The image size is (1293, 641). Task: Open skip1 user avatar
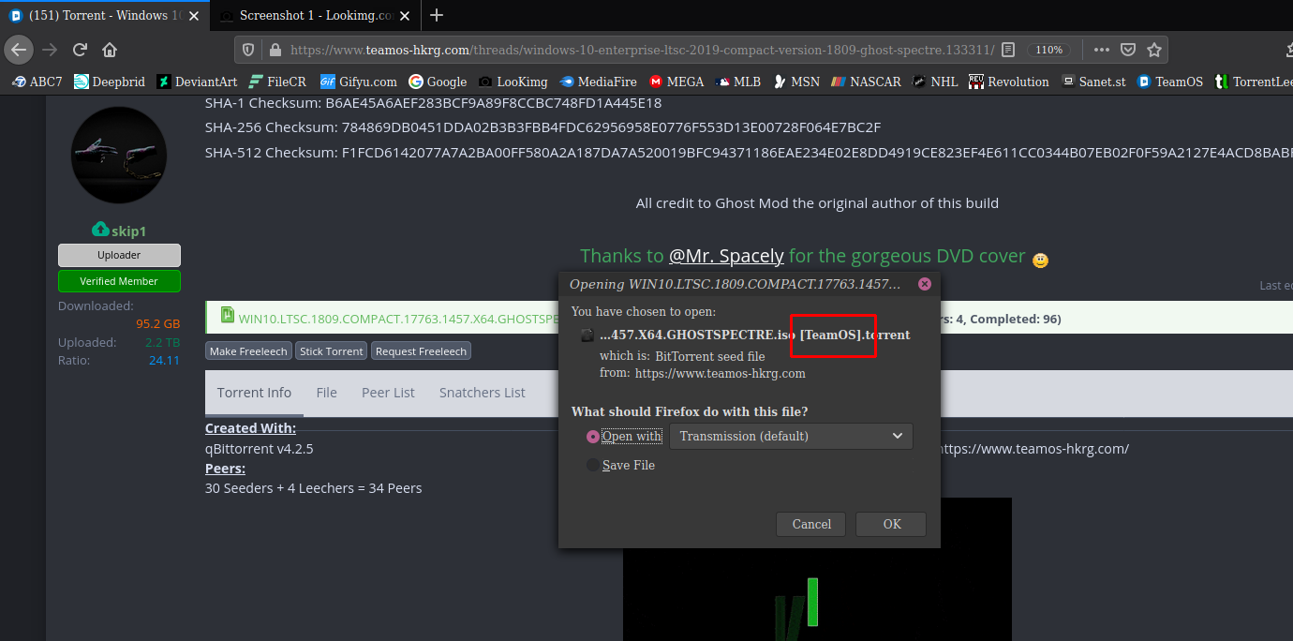(119, 155)
